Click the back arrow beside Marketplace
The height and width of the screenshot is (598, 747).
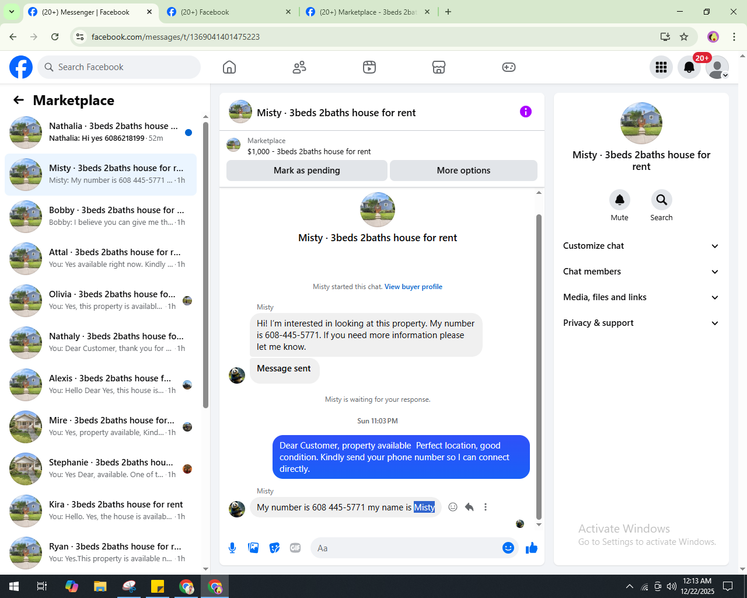(19, 100)
